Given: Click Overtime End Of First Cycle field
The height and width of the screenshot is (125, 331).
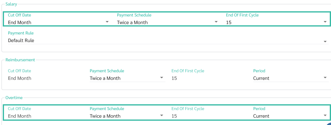Looking at the screenshot, I should pos(174,116).
